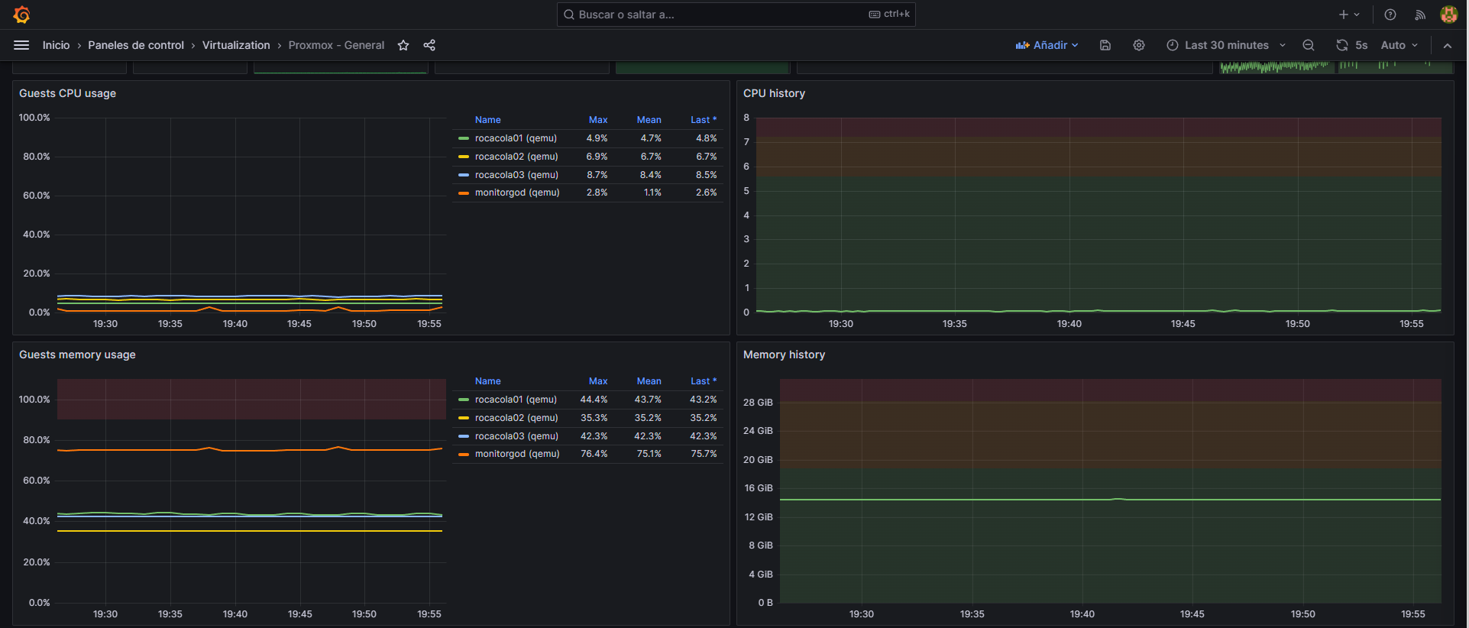Click the Grafana logo icon
1469x628 pixels.
(21, 15)
